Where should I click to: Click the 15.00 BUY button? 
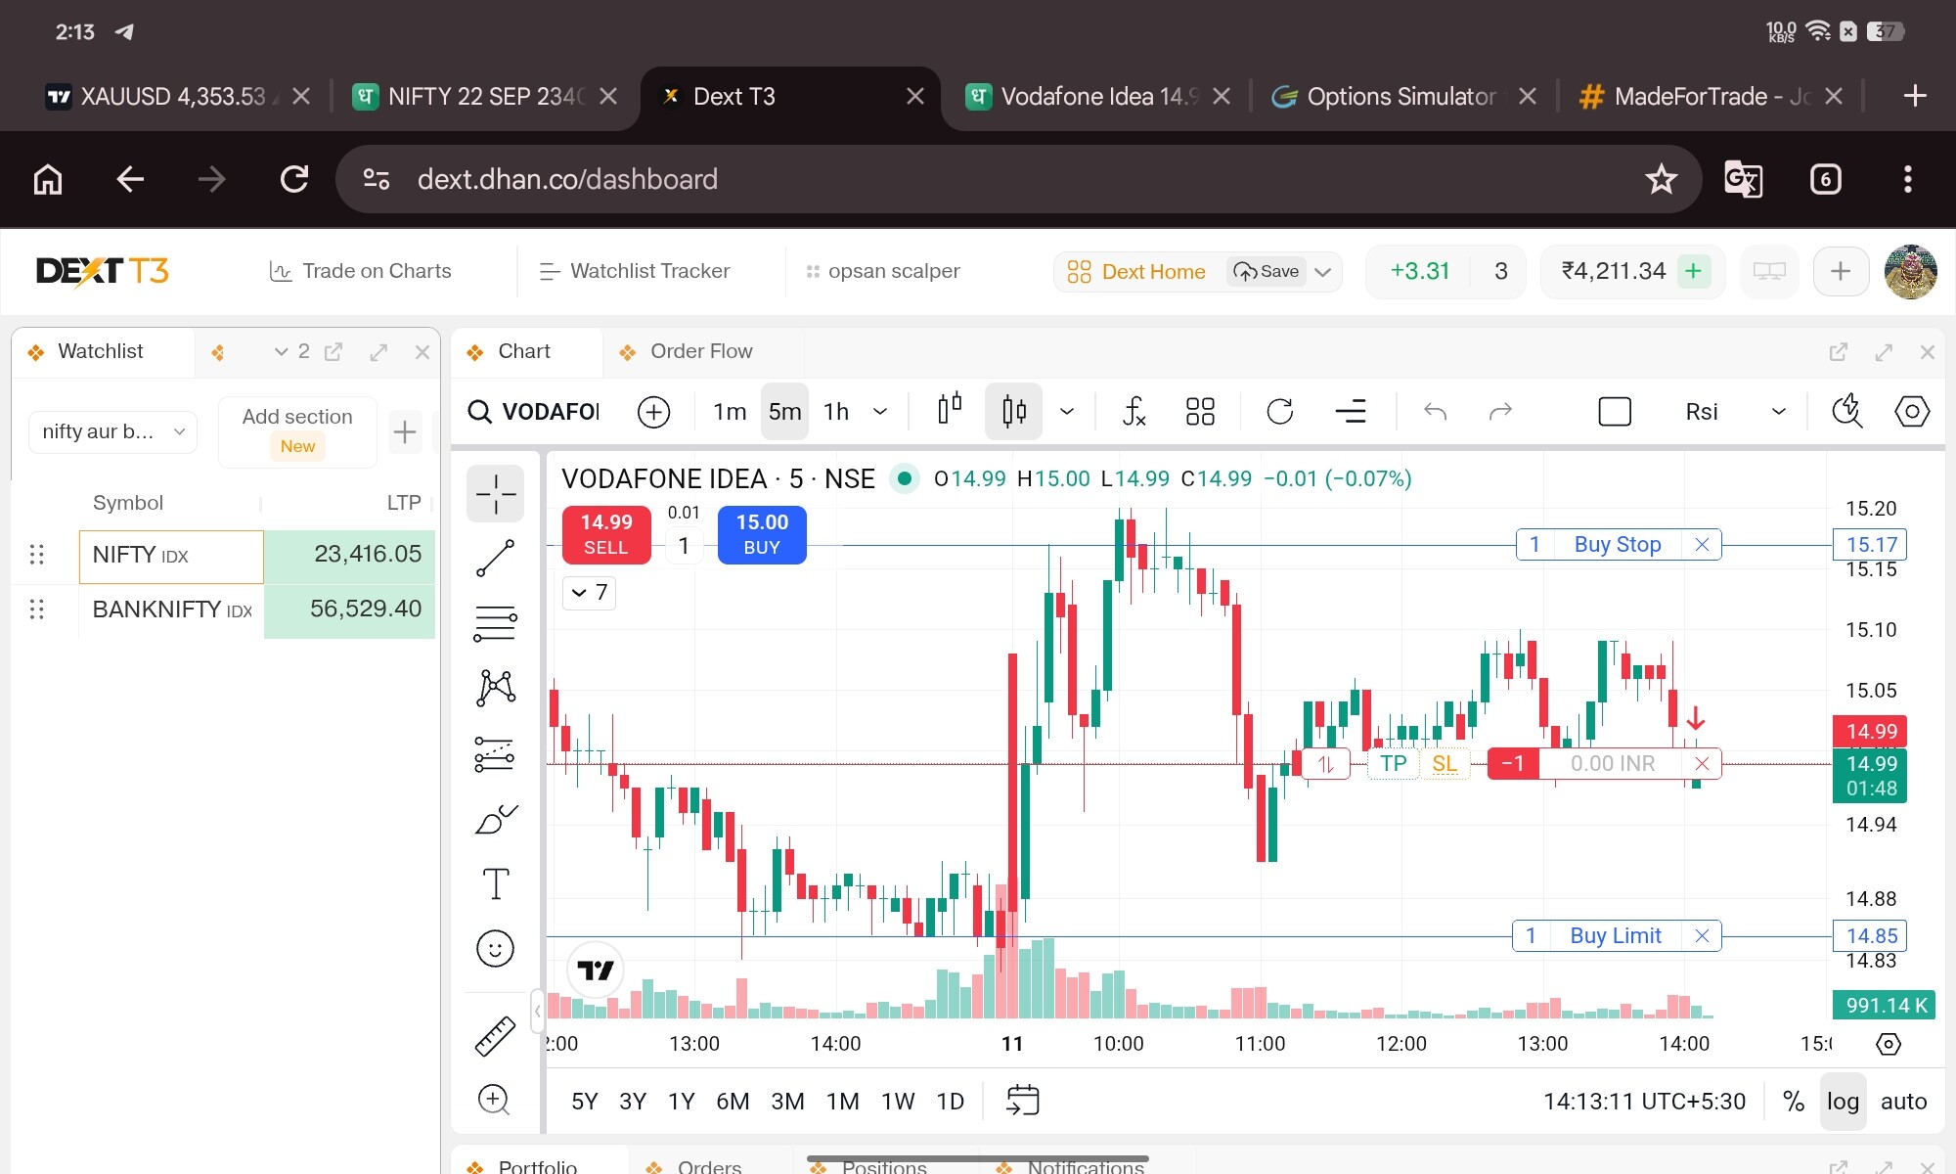click(x=762, y=535)
